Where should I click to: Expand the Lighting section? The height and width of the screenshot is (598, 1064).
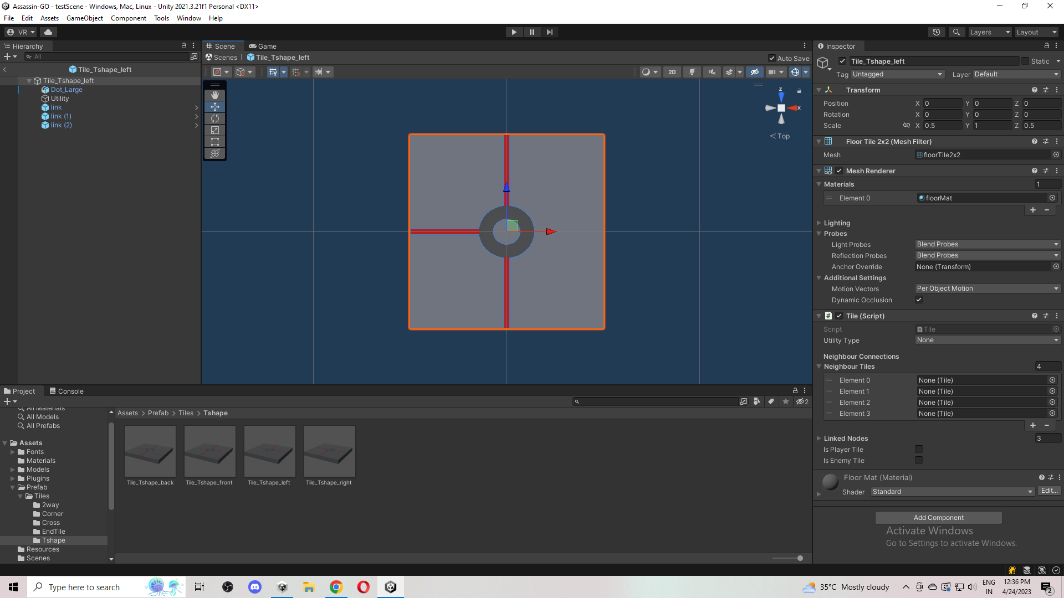click(836, 223)
